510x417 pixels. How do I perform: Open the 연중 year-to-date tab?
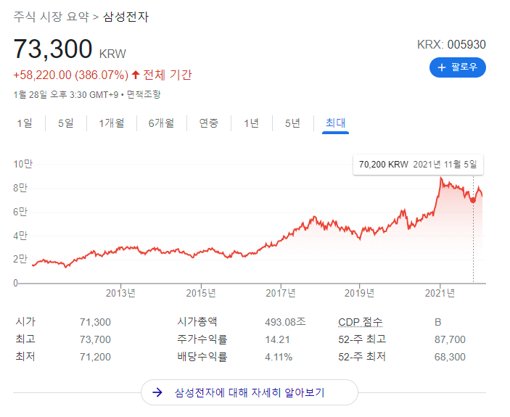pos(208,123)
